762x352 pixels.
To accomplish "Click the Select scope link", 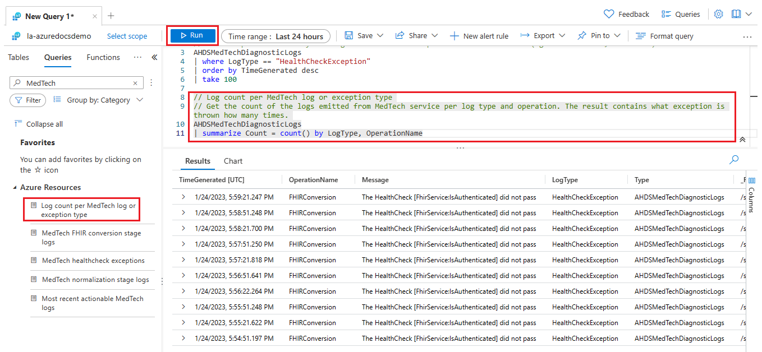I will [x=127, y=36].
